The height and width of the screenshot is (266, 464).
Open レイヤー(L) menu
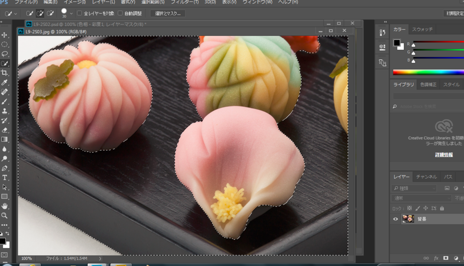(104, 2)
